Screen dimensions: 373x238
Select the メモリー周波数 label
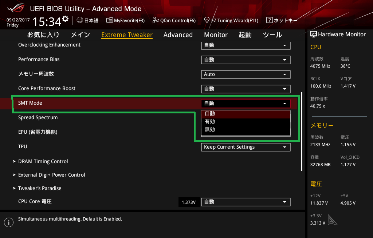(x=36, y=74)
